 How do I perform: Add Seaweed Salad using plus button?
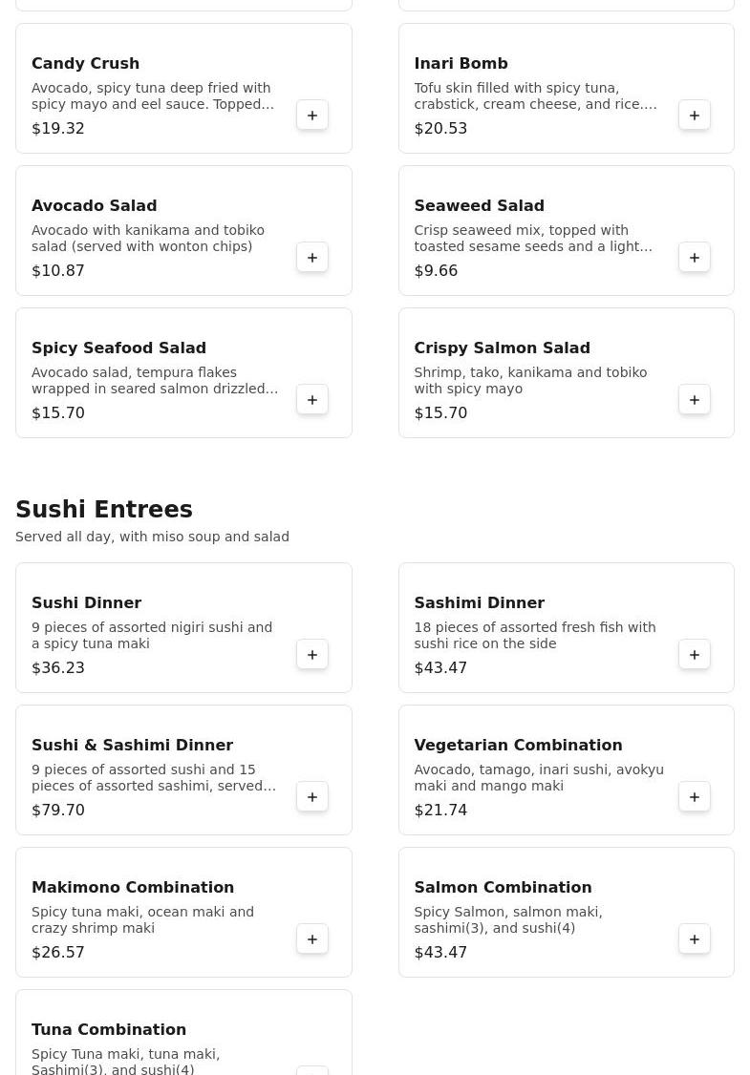695,258
